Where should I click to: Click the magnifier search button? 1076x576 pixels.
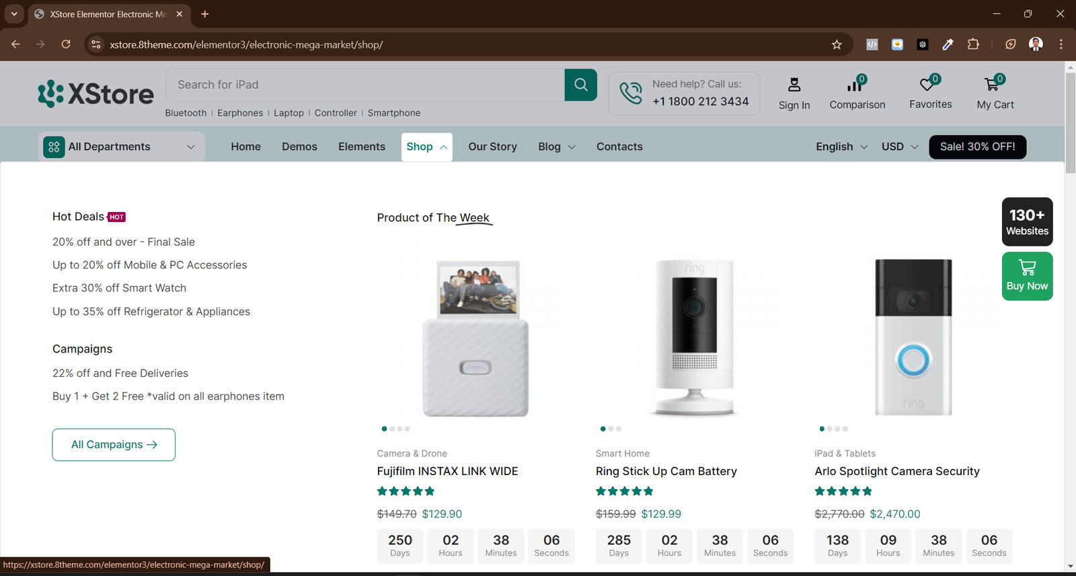pyautogui.click(x=580, y=85)
